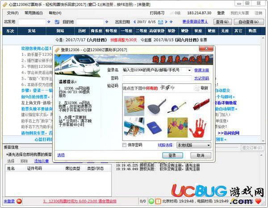Screen dimensions: 268x208
Task: Click the main list scrollbar down arrow
Action: pyautogui.click(x=263, y=141)
